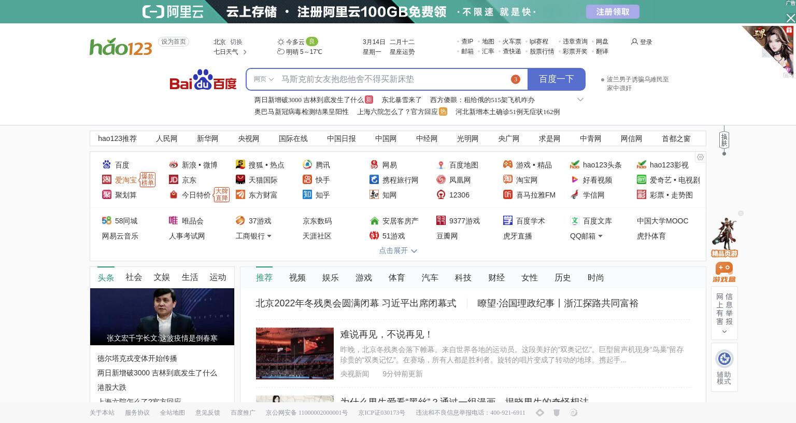Click 百度一下 search button
The image size is (796, 423).
coord(556,79)
